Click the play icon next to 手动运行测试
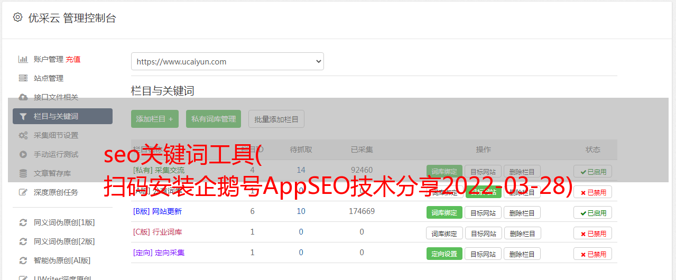The width and height of the screenshot is (676, 280). 23,154
